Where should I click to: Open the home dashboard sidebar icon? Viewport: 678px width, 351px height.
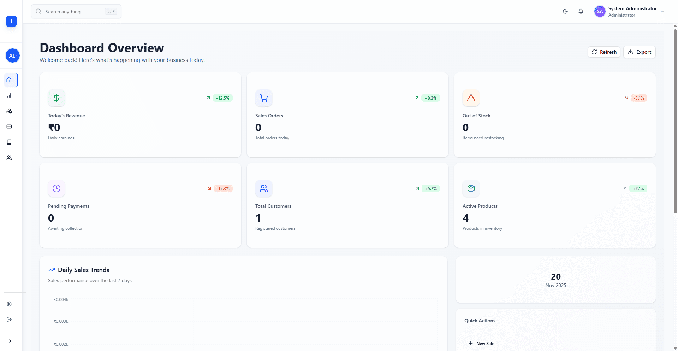[9, 80]
